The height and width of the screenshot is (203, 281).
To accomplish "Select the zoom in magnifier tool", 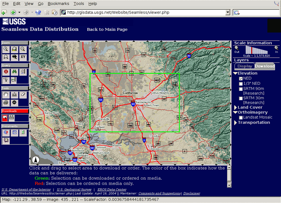I will (6, 50).
